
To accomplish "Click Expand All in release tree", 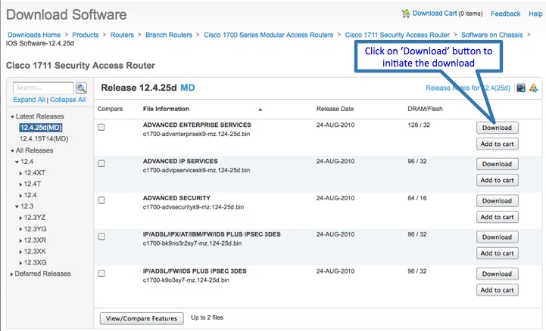I will tap(30, 100).
